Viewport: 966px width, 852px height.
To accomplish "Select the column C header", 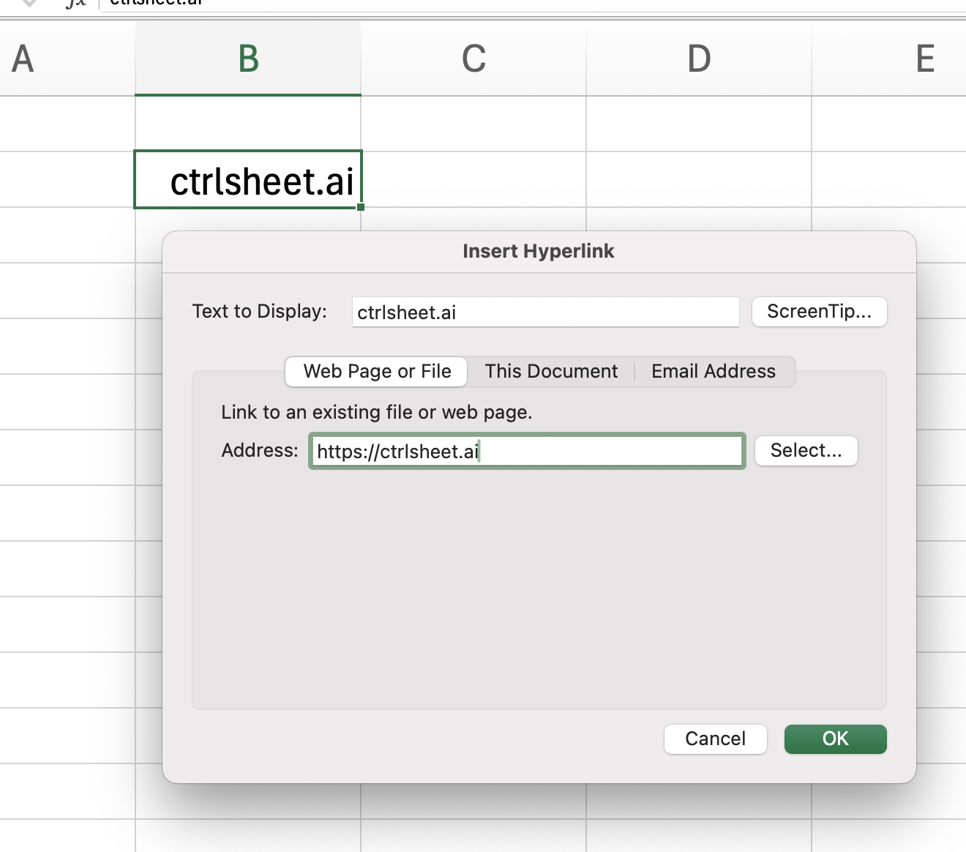I will coord(473,59).
